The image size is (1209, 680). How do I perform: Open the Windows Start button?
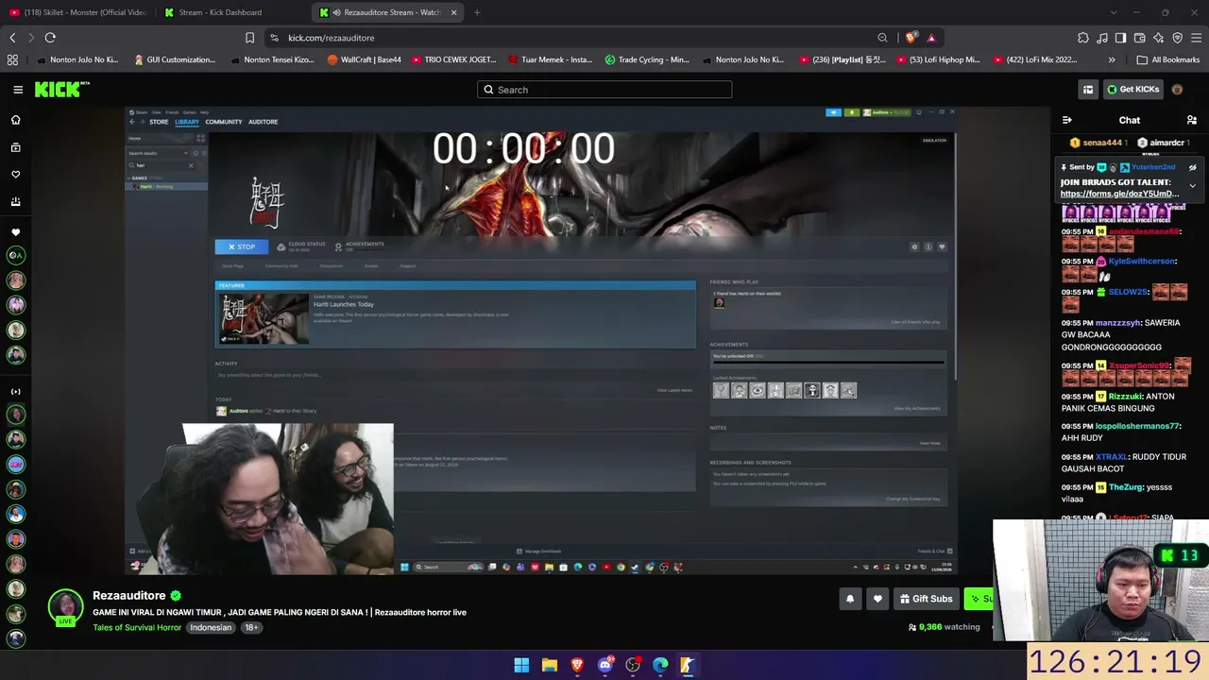(521, 665)
